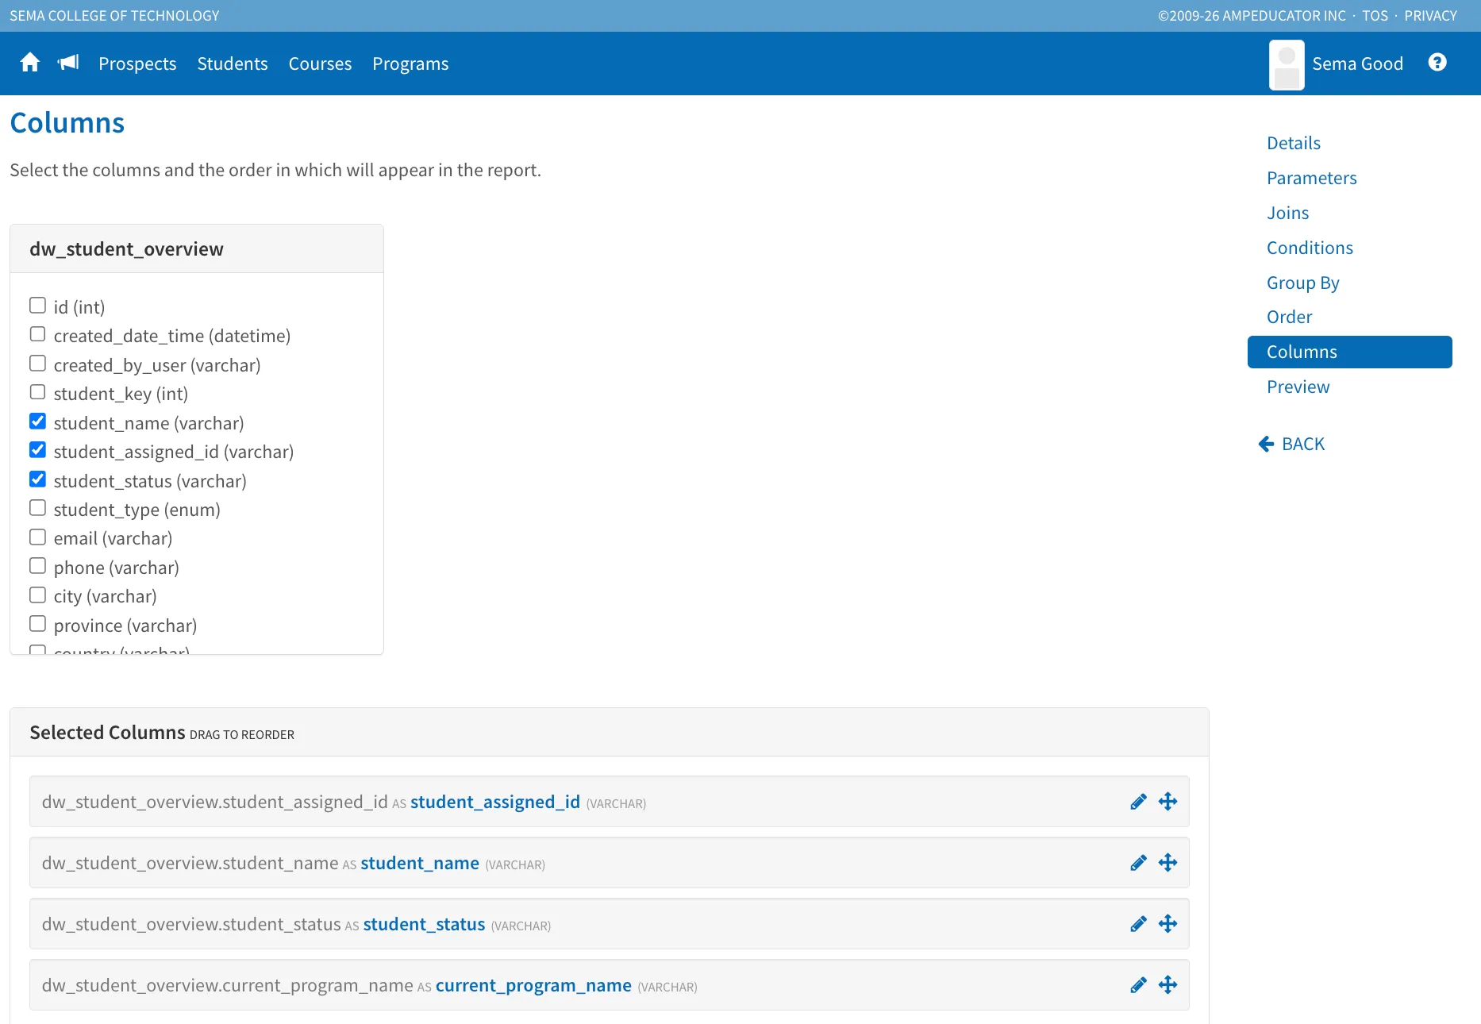Edit the student_status column alias
This screenshot has width=1481, height=1024.
tap(1138, 924)
